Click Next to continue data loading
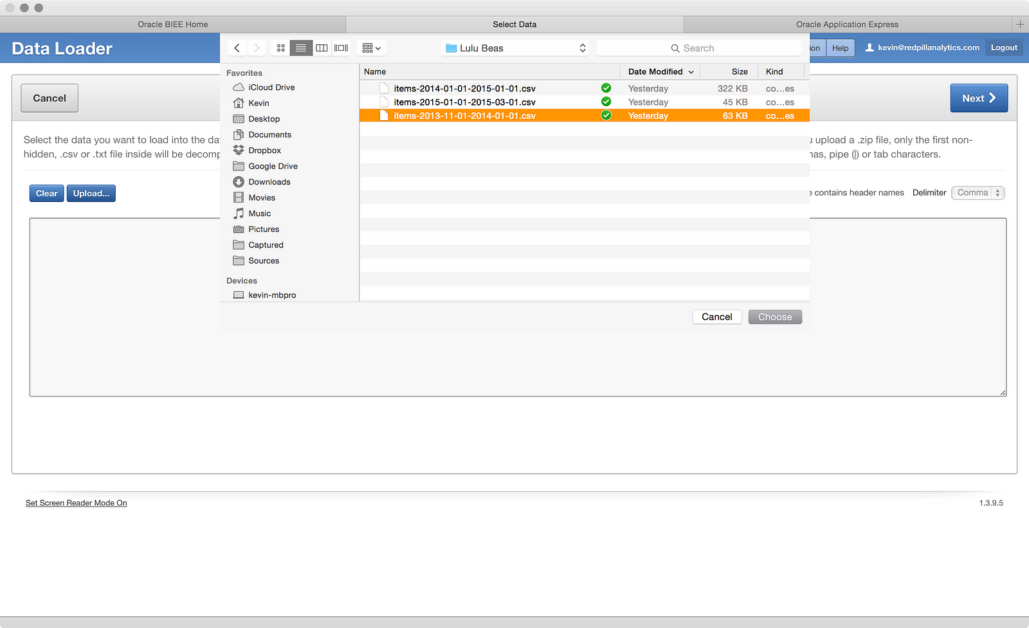 (x=979, y=98)
